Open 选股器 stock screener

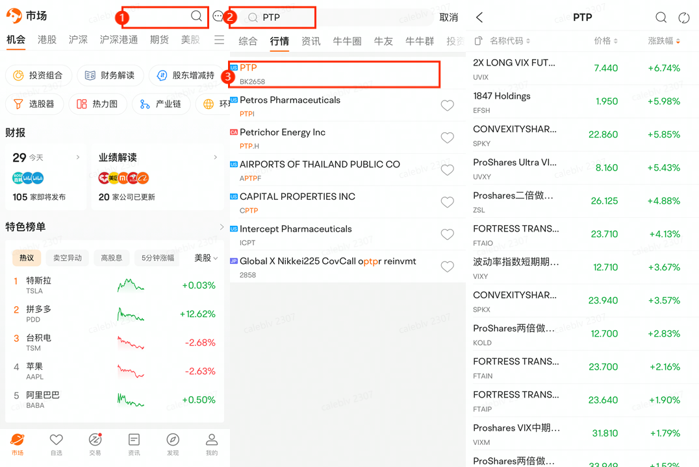[x=34, y=104]
